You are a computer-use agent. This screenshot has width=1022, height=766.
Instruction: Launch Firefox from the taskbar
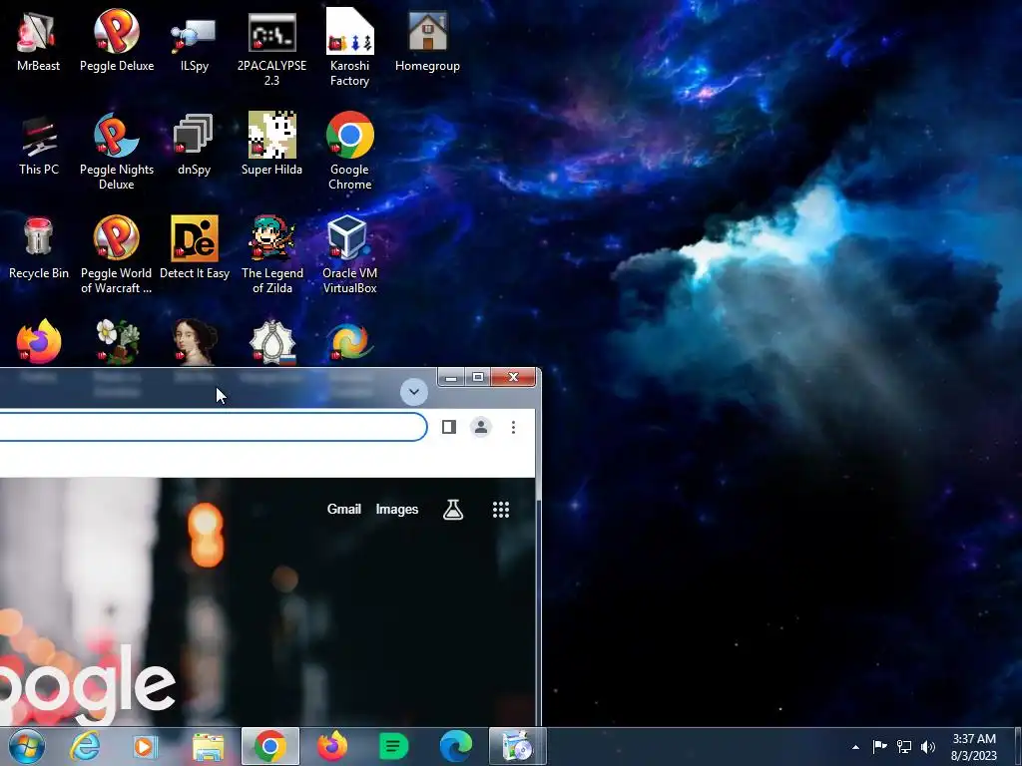tap(332, 746)
